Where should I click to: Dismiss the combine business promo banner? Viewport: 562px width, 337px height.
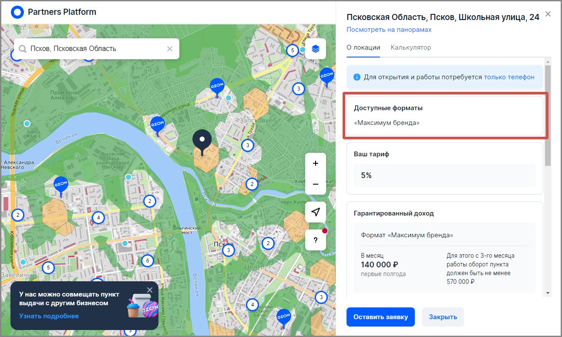(x=150, y=290)
